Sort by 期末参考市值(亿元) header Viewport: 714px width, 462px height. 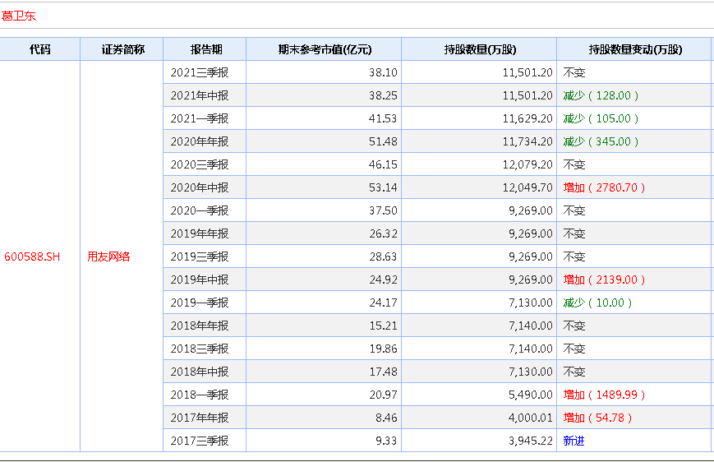coord(323,49)
